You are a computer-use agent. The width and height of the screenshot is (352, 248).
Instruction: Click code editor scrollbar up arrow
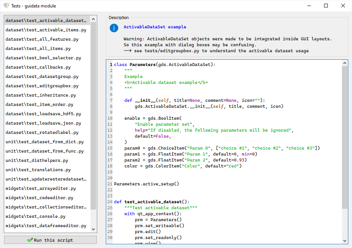(345, 63)
